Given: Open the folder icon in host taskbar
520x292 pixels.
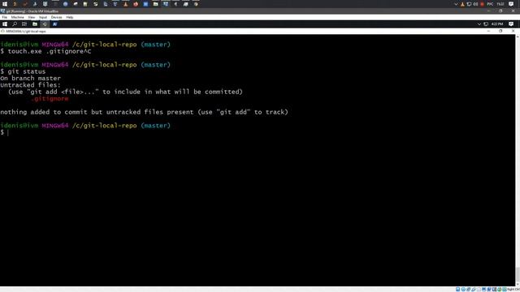Looking at the screenshot, I should click(x=155, y=4).
